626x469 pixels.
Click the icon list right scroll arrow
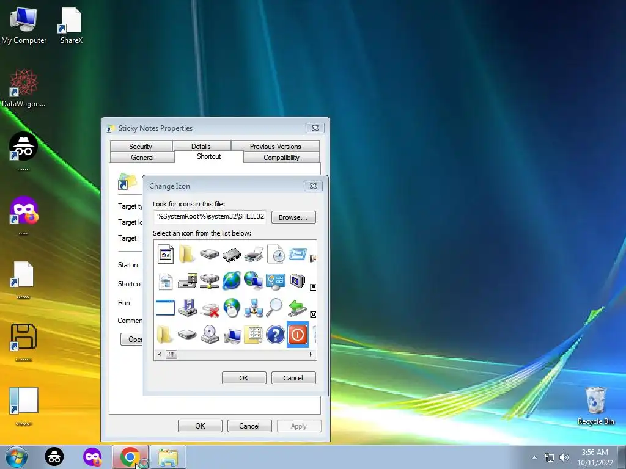click(311, 354)
